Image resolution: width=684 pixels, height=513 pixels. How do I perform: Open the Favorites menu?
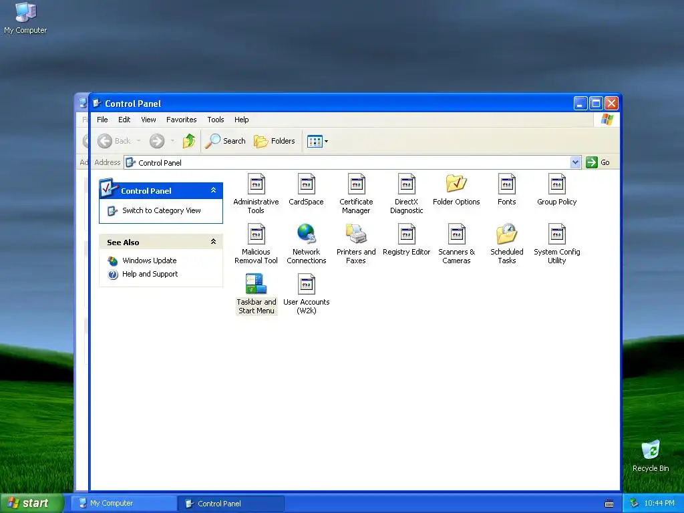tap(182, 120)
